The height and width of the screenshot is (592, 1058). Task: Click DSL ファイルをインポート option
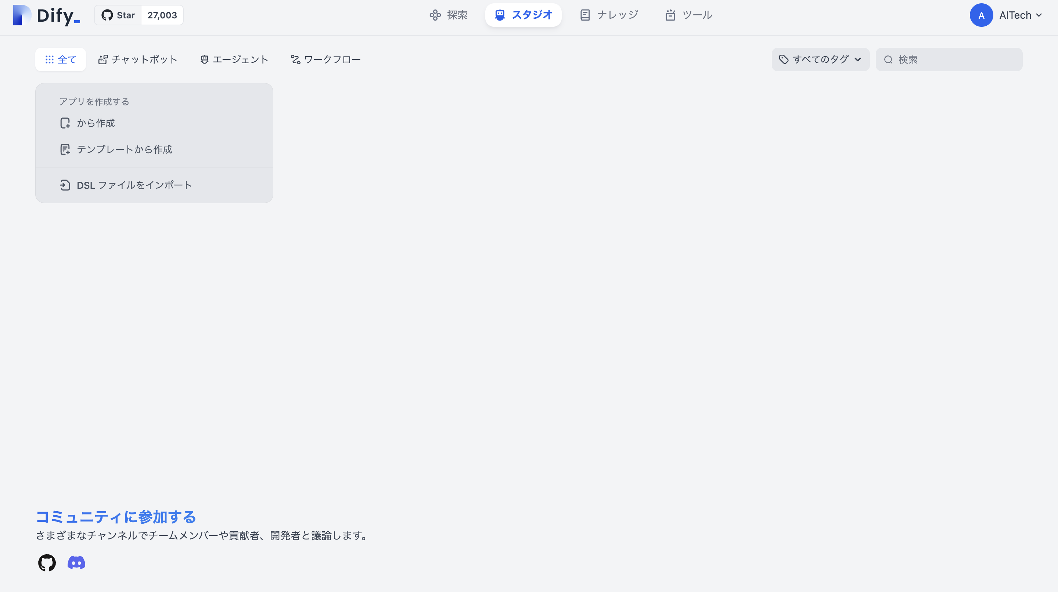pos(134,185)
